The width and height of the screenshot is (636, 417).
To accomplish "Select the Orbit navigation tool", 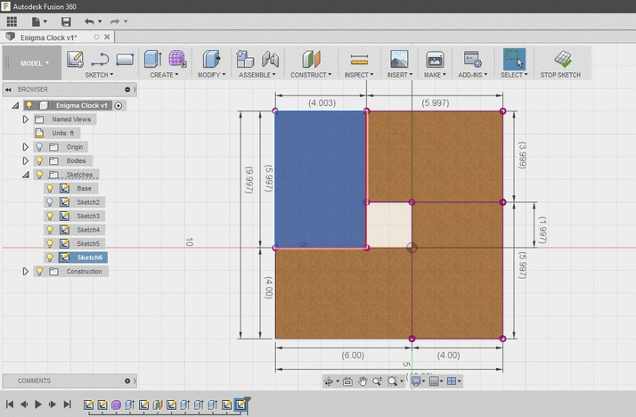I will (329, 381).
